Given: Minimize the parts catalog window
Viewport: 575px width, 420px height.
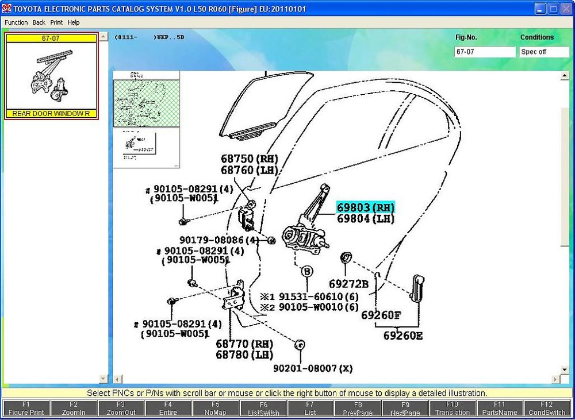Looking at the screenshot, I should point(540,9).
